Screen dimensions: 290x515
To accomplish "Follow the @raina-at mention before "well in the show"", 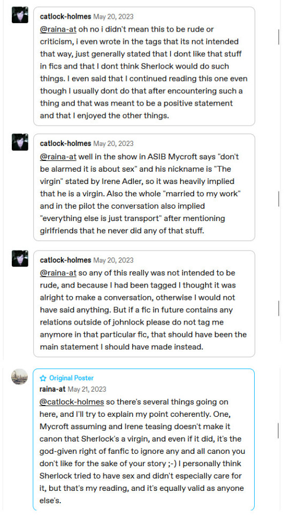I will 58,157.
